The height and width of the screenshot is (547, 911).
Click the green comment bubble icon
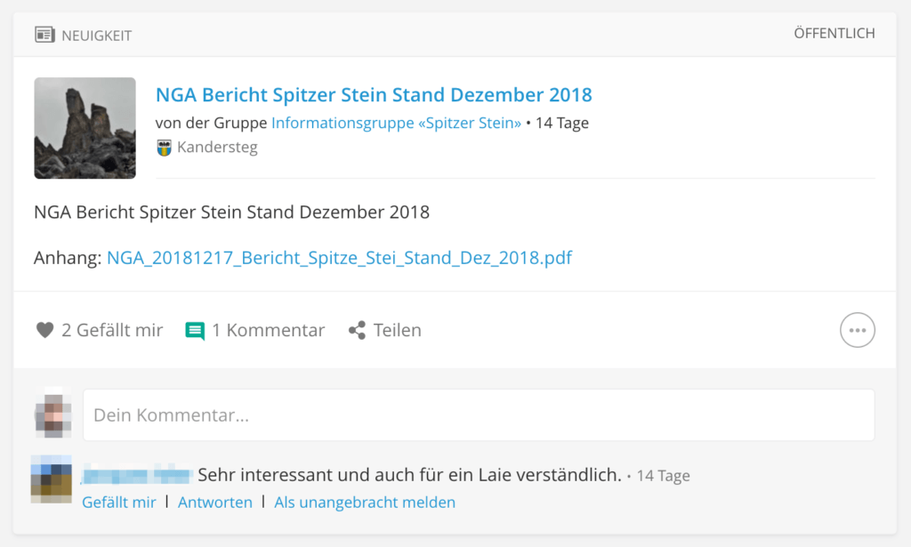(195, 331)
